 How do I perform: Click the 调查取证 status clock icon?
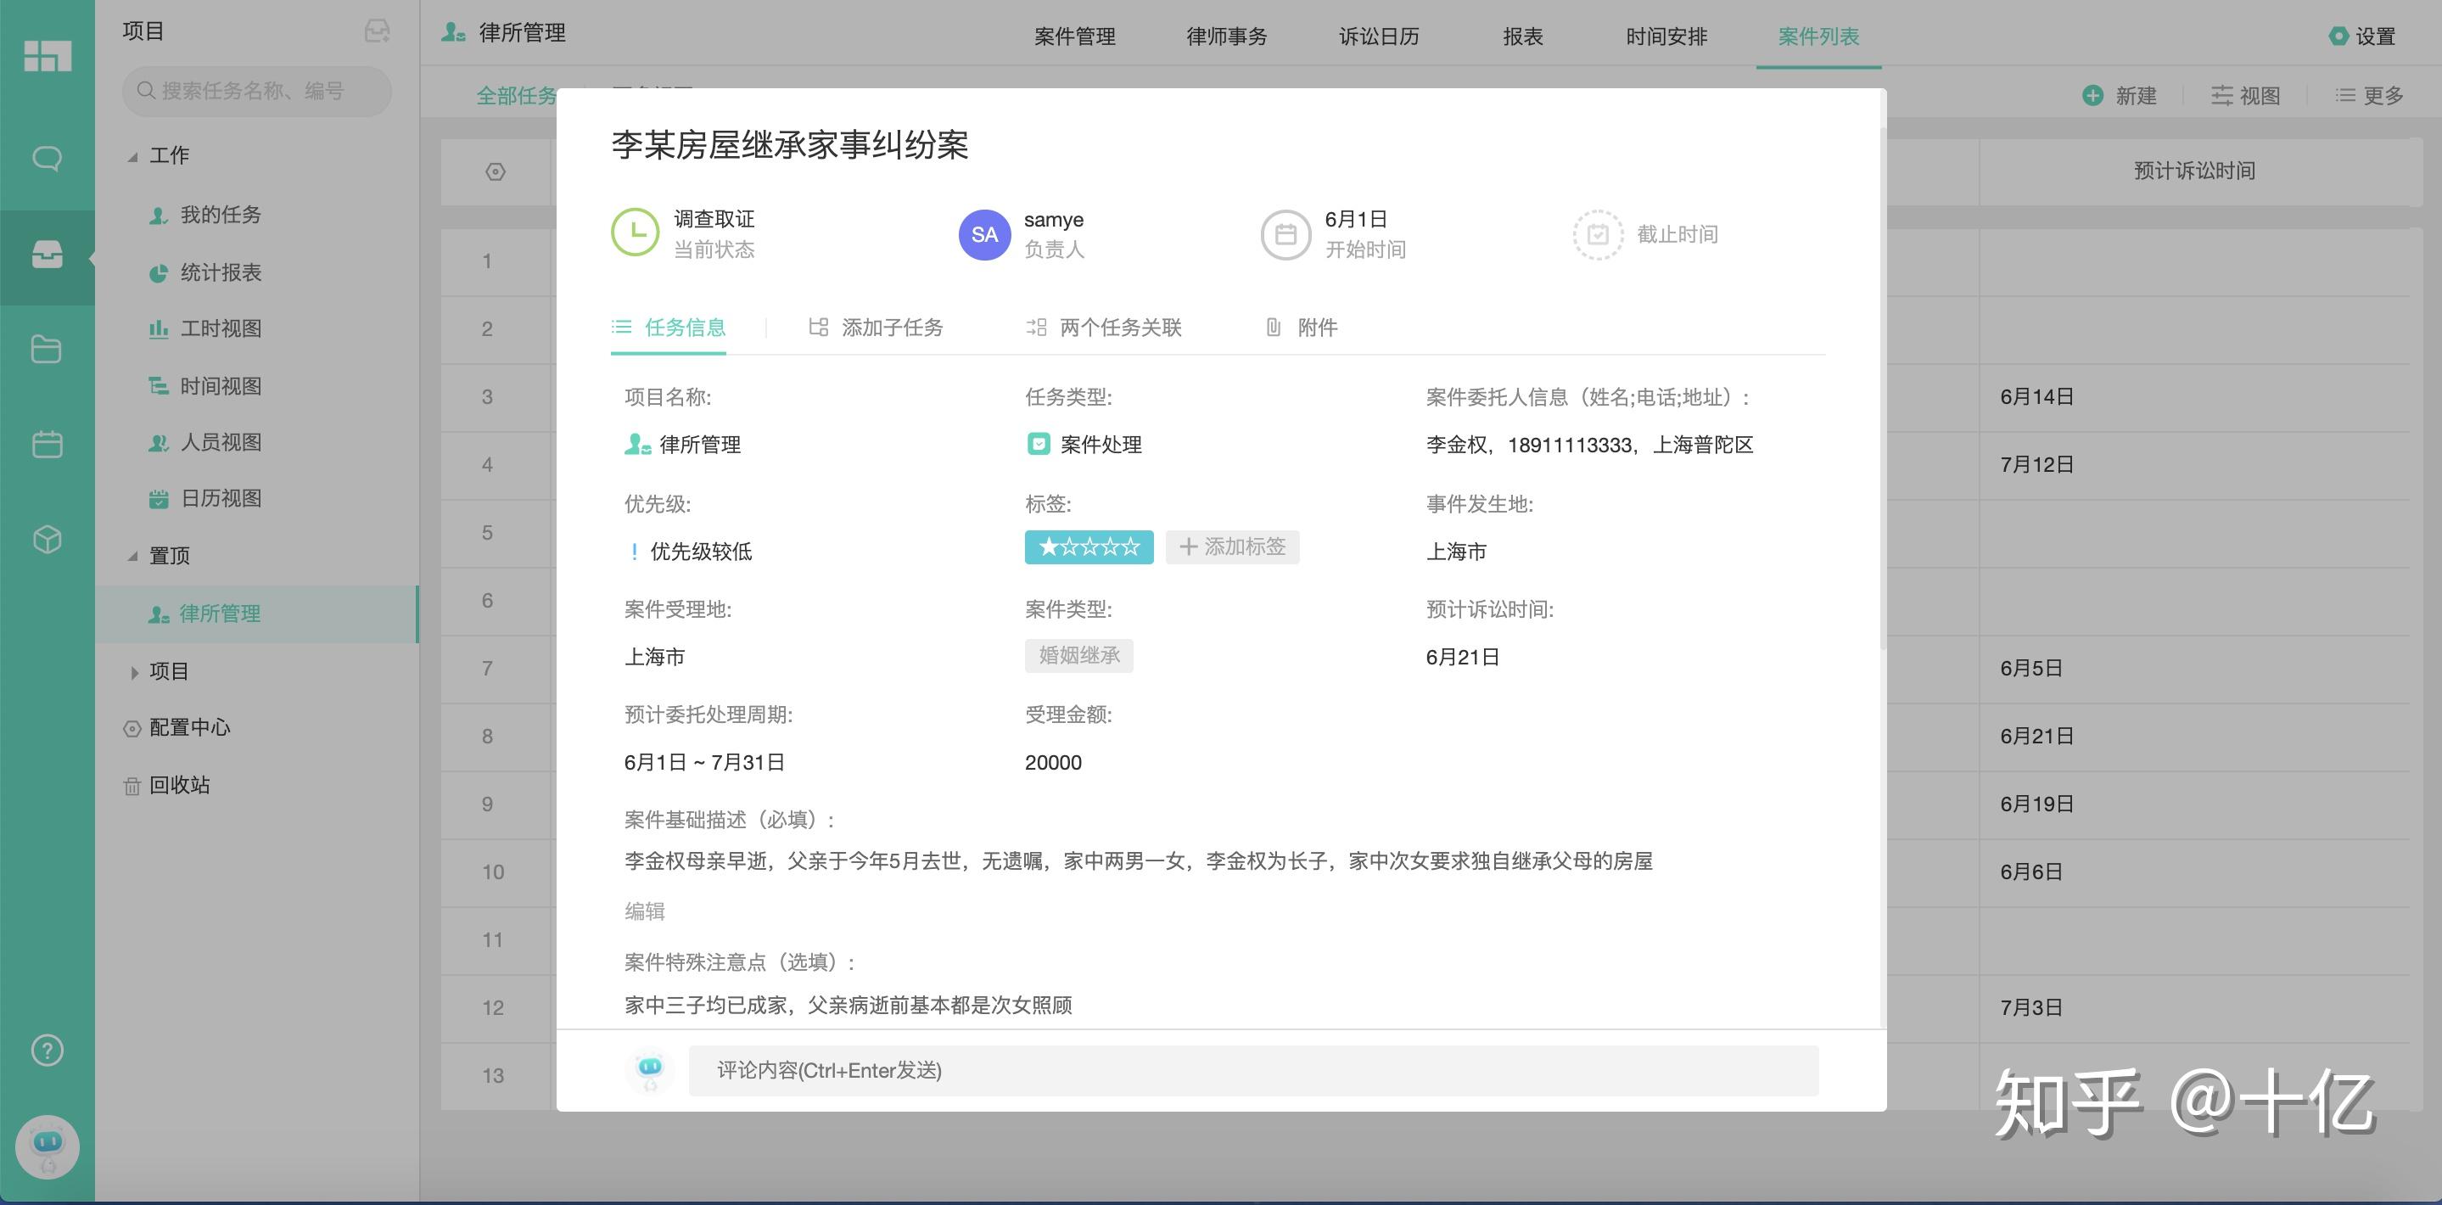pos(636,233)
